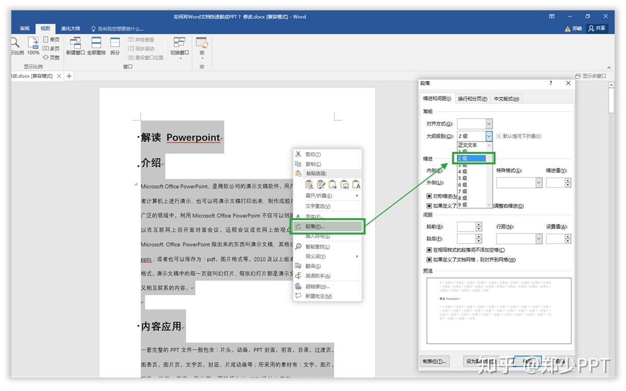Open a 新建窗口 new window
The width and height of the screenshot is (626, 391).
pyautogui.click(x=75, y=46)
